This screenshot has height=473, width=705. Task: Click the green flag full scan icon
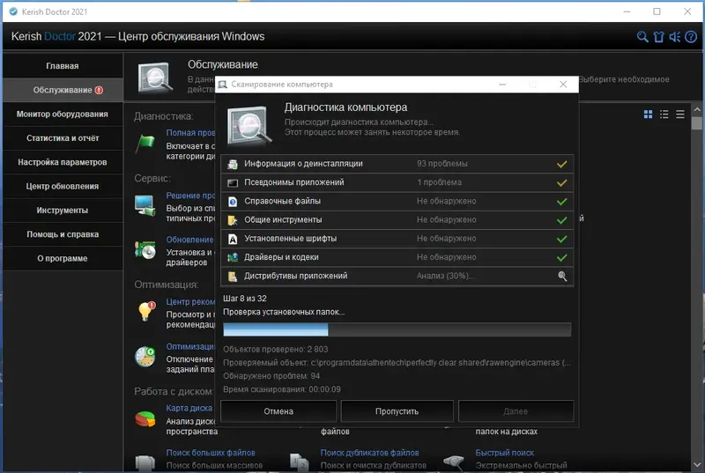click(145, 144)
